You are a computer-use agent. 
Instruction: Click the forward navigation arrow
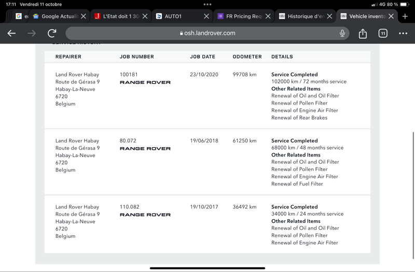pyautogui.click(x=32, y=33)
